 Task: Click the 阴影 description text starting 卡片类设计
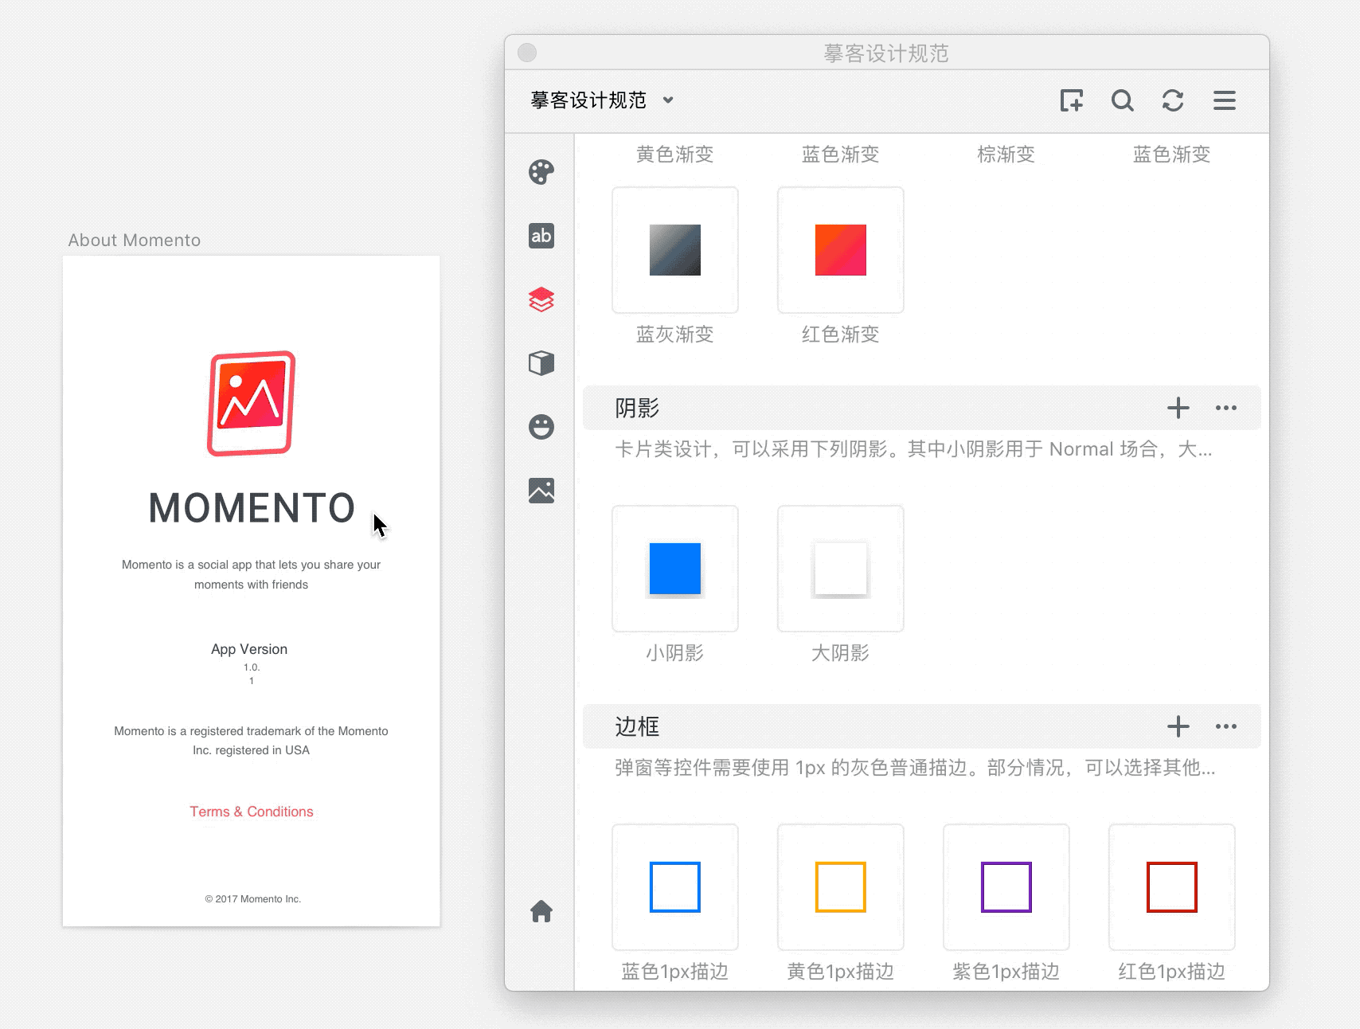(x=913, y=449)
